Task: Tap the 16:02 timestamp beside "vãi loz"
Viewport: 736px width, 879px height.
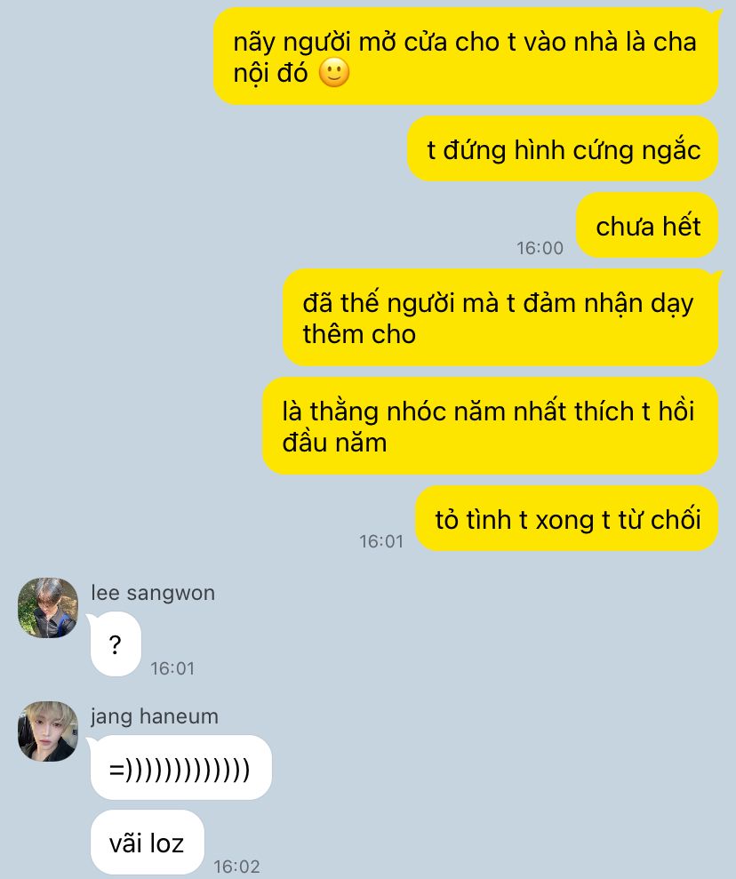Action: click(236, 866)
